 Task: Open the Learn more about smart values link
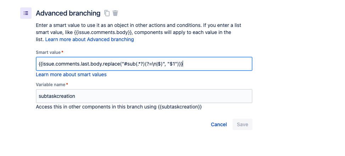(x=71, y=74)
